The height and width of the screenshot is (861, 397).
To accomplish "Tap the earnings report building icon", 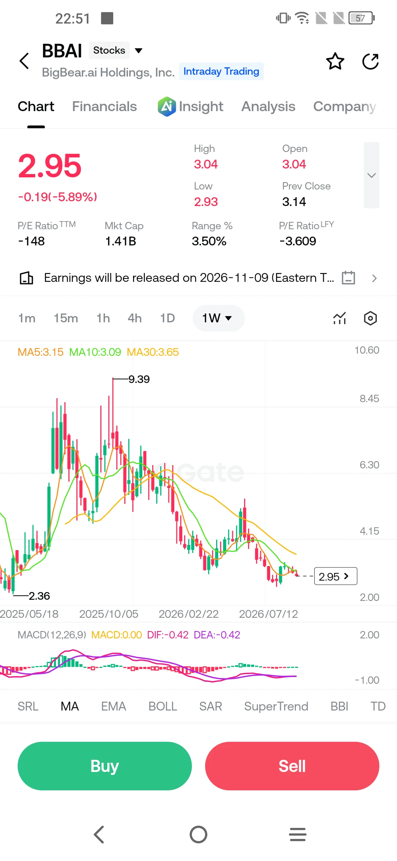I will (x=26, y=278).
